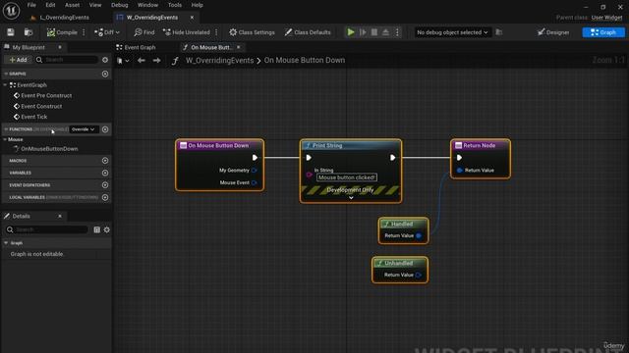Open the Debug menu

(119, 5)
